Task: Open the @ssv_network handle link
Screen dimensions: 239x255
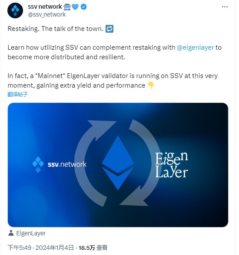Action: pyautogui.click(x=46, y=14)
